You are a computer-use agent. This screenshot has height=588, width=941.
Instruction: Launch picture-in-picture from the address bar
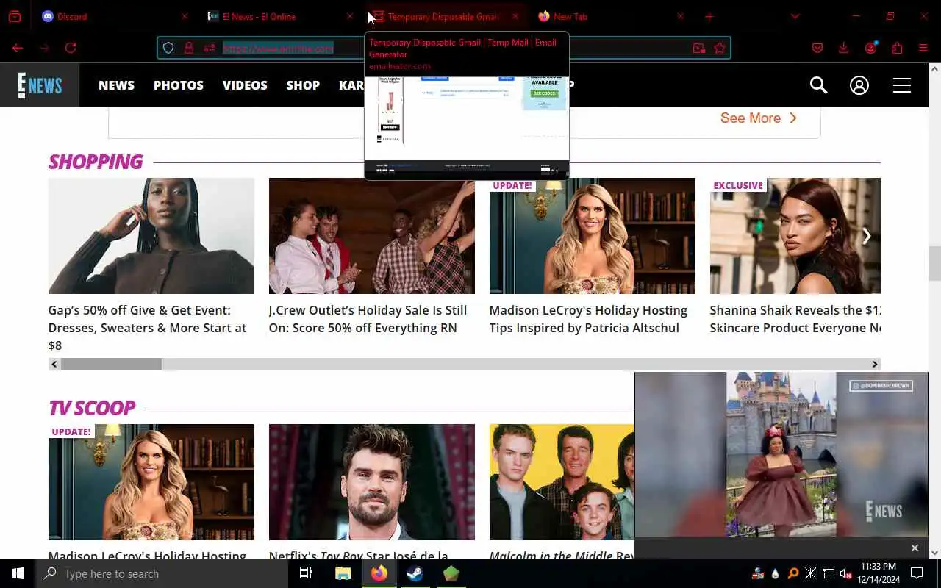click(x=698, y=48)
